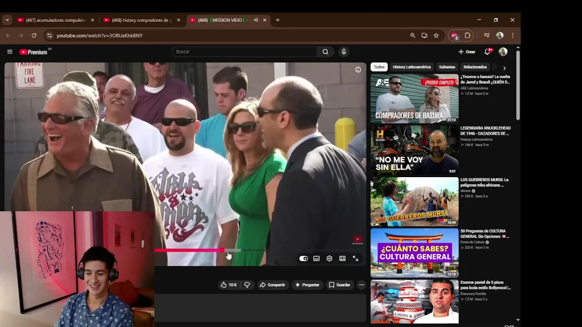Switch to history compradores tab
582x327 pixels.
[141, 20]
